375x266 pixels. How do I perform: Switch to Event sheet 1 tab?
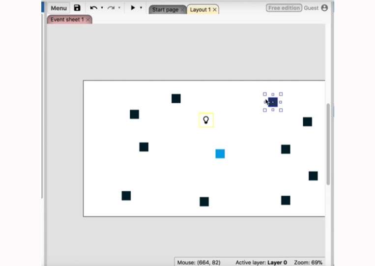point(67,20)
